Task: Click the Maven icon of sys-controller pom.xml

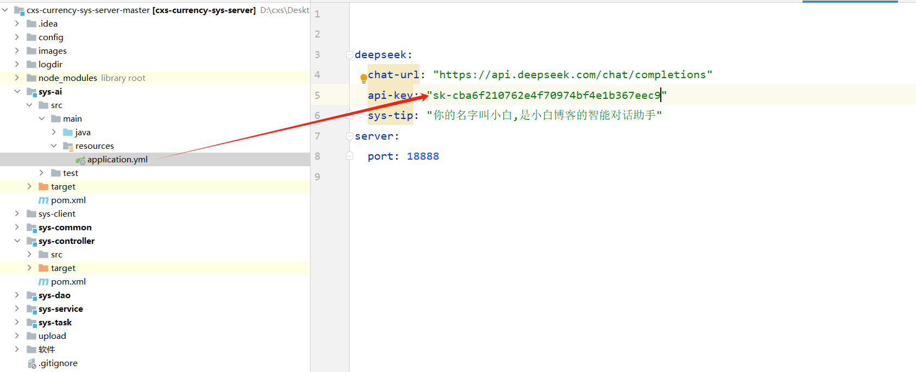Action: point(43,281)
